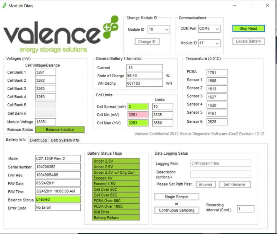Click the Description (optional) field
This screenshot has height=234, width=277.
pyautogui.click(x=221, y=174)
